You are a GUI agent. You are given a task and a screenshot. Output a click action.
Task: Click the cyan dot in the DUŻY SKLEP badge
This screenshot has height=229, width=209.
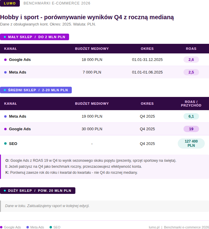tap(5, 191)
